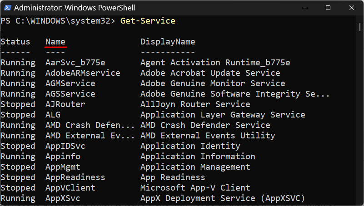The width and height of the screenshot is (364, 206).
Task: Click the DisplayName column header
Action: [167, 42]
